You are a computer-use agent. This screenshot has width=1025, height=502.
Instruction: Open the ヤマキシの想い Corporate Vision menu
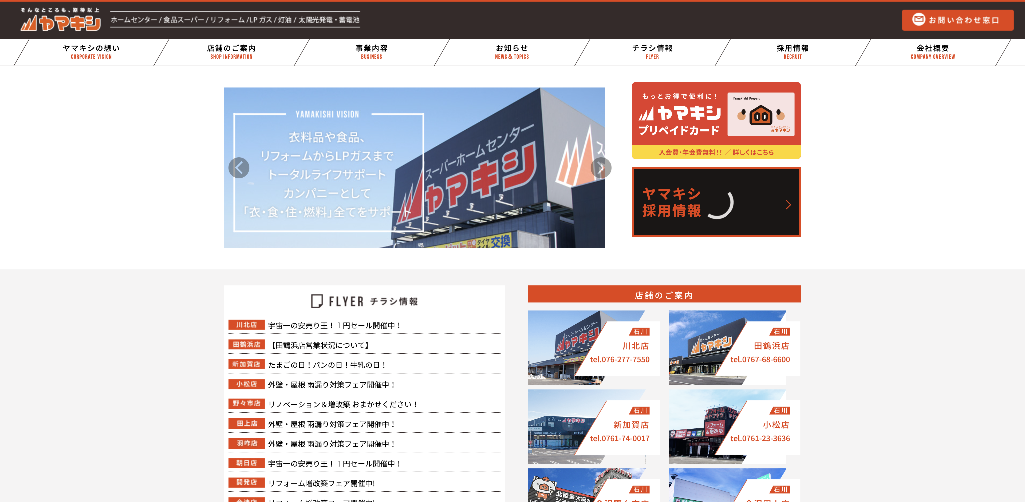point(91,52)
